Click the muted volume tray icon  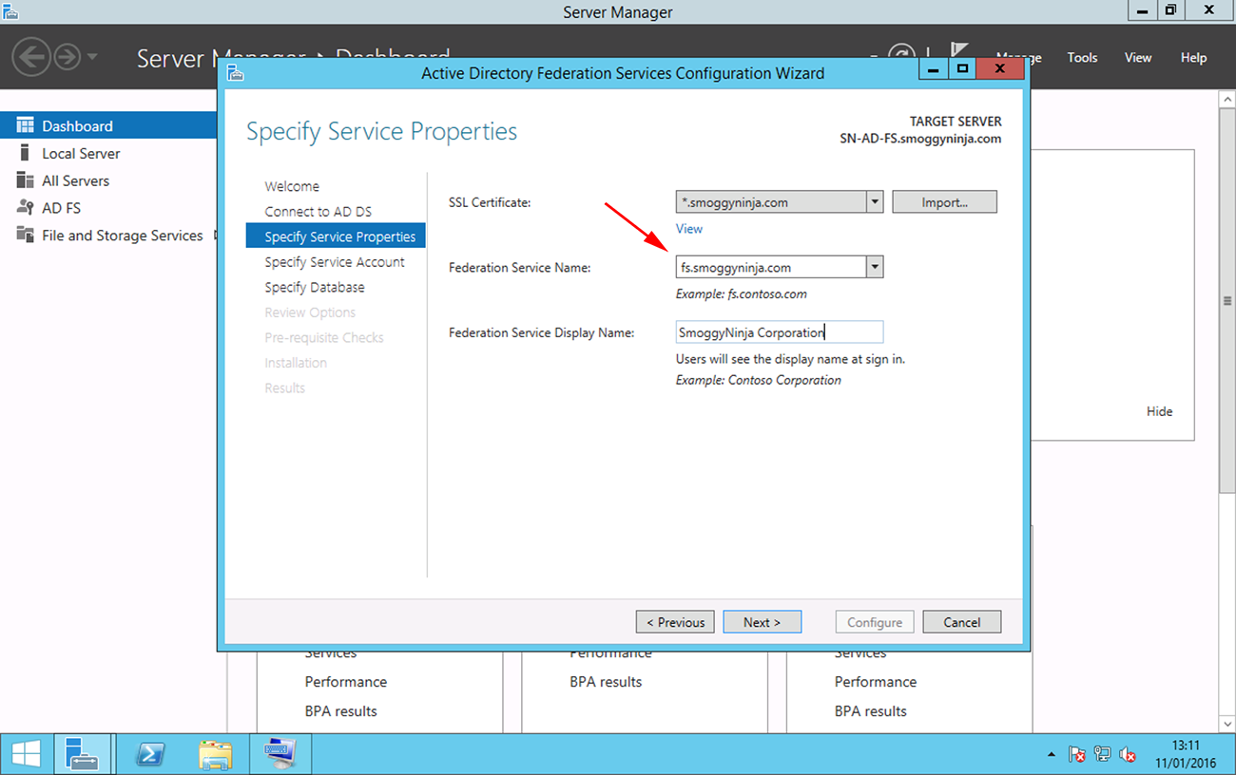pyautogui.click(x=1128, y=753)
